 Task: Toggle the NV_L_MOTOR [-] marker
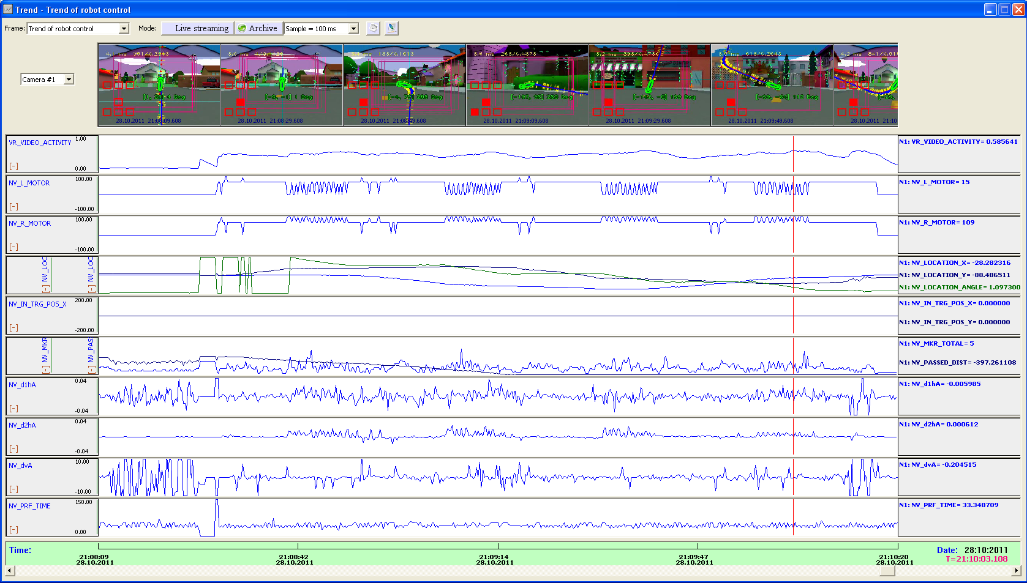pyautogui.click(x=13, y=207)
